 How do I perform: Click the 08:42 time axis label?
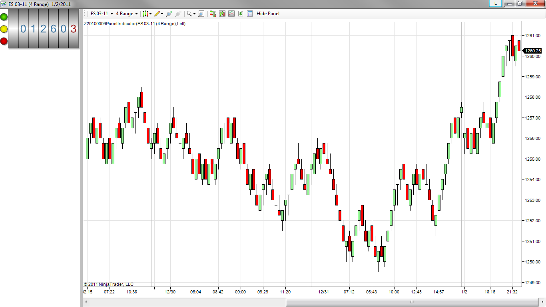218,292
